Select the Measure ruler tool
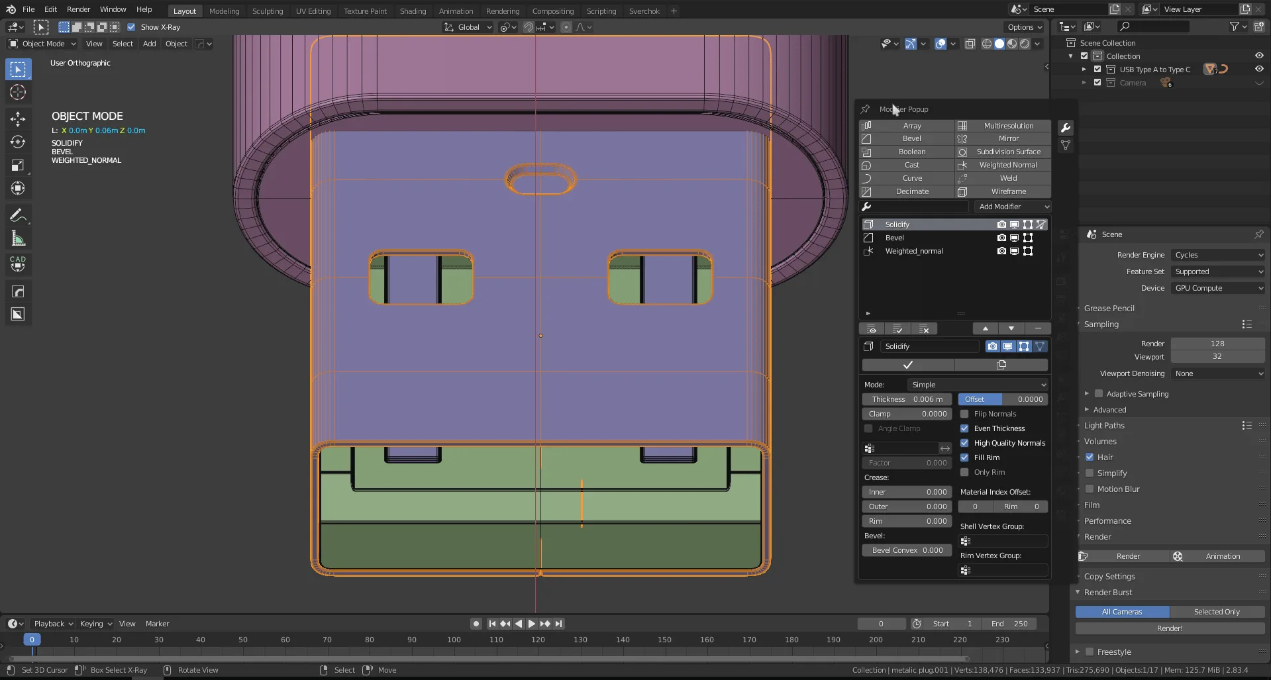Image resolution: width=1271 pixels, height=680 pixels. pos(18,239)
